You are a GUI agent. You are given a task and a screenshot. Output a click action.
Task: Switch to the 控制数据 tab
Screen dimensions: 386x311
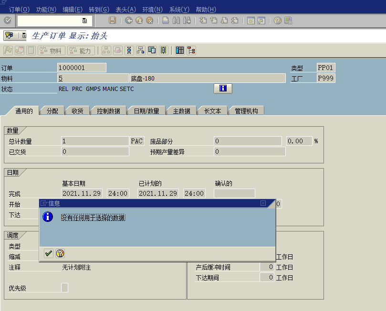click(108, 111)
